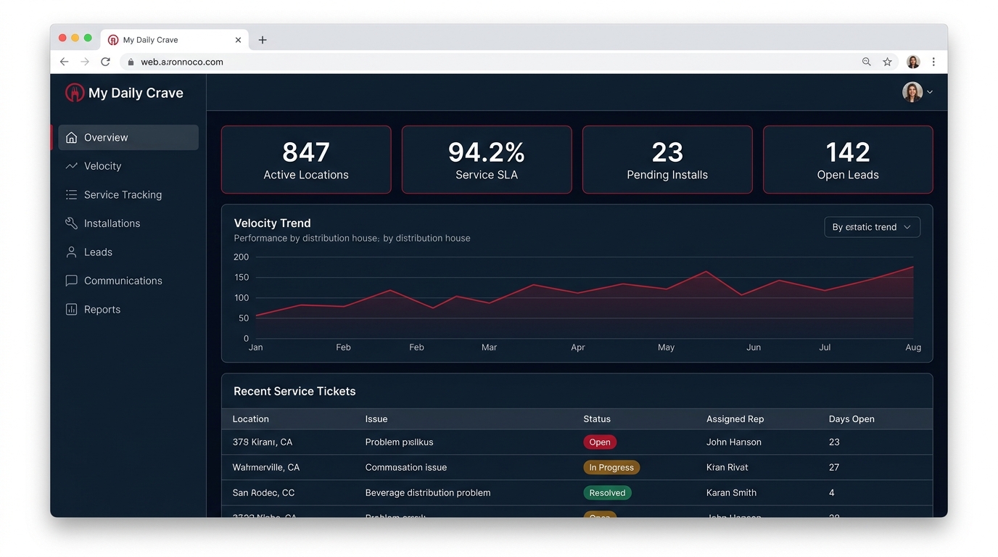Open the Reports section
This screenshot has height=557, width=998.
128,310
